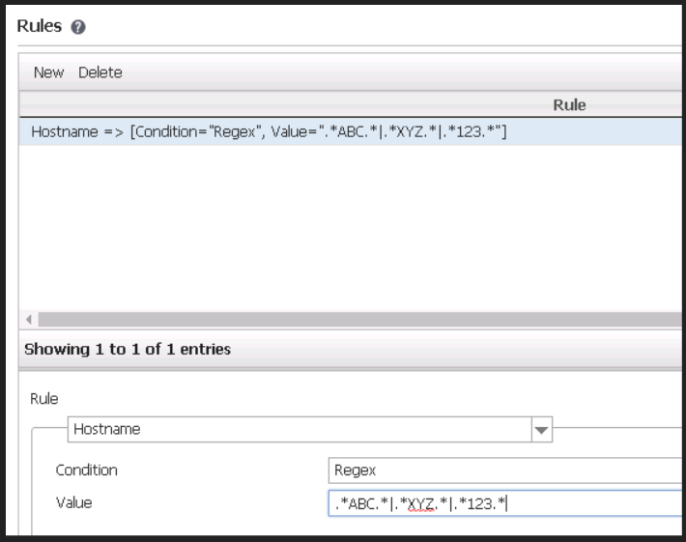Click the Condition label
This screenshot has width=686, height=542.
[x=86, y=471]
